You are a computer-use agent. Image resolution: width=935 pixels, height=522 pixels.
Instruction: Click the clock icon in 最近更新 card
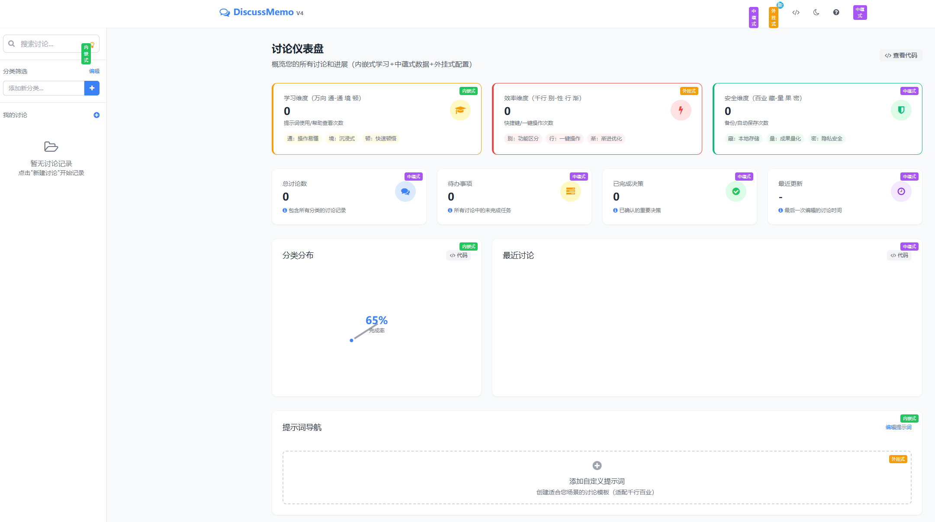click(901, 191)
